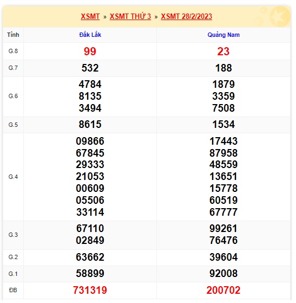
Task: Select the G.4 number 09866
Action: point(90,141)
